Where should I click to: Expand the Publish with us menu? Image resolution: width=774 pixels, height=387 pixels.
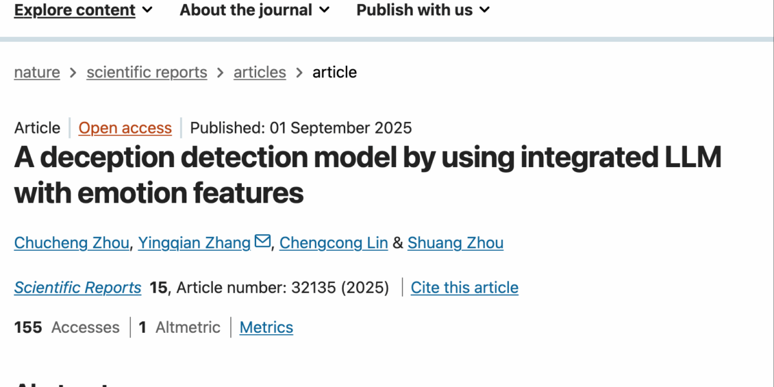point(423,10)
